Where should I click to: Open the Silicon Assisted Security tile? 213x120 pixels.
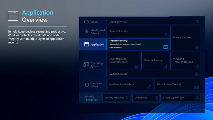click(177, 85)
